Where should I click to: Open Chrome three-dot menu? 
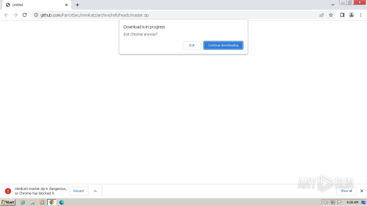[x=361, y=15]
